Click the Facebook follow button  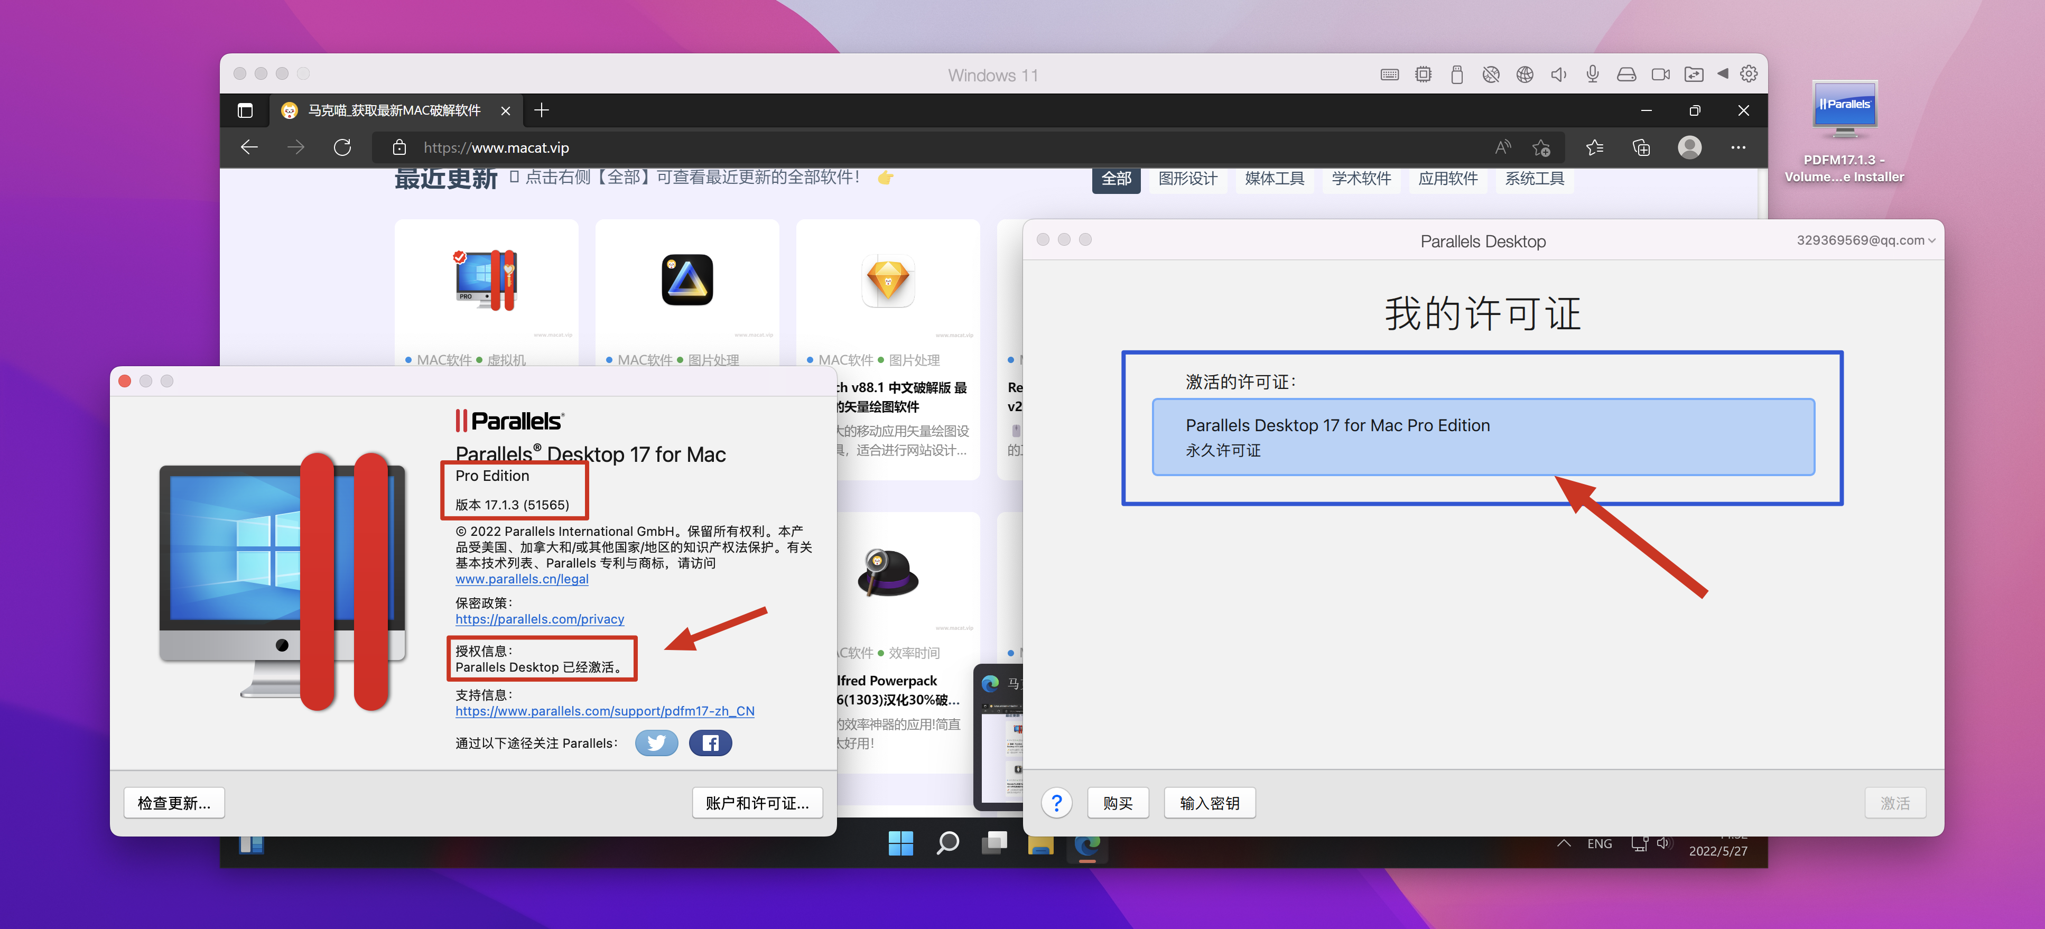(x=711, y=742)
